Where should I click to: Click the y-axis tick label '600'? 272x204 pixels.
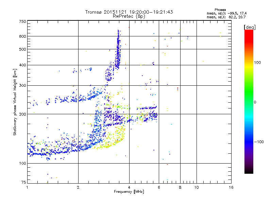click(x=22, y=36)
